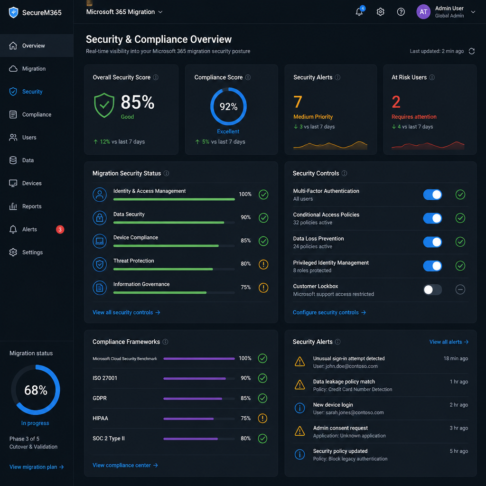The width and height of the screenshot is (486, 486).
Task: Click warning status icon for Threat Protection
Action: (x=263, y=264)
